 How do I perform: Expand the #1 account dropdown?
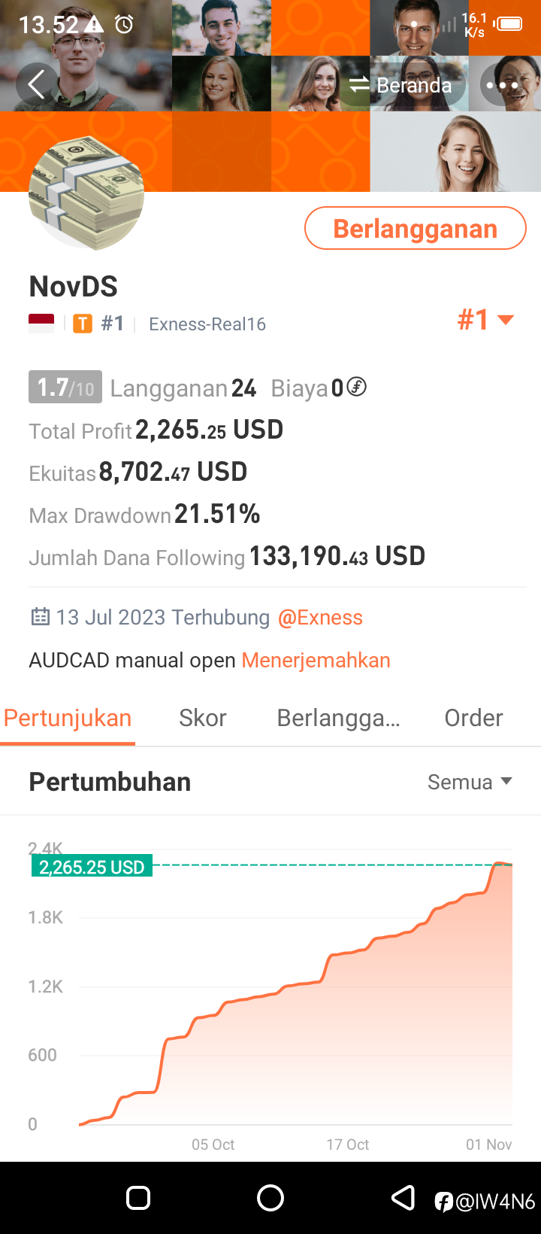click(485, 320)
